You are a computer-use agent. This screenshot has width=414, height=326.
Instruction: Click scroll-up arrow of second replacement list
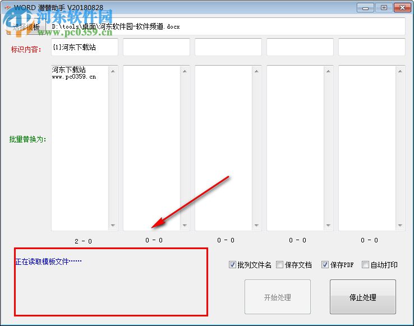(185, 71)
